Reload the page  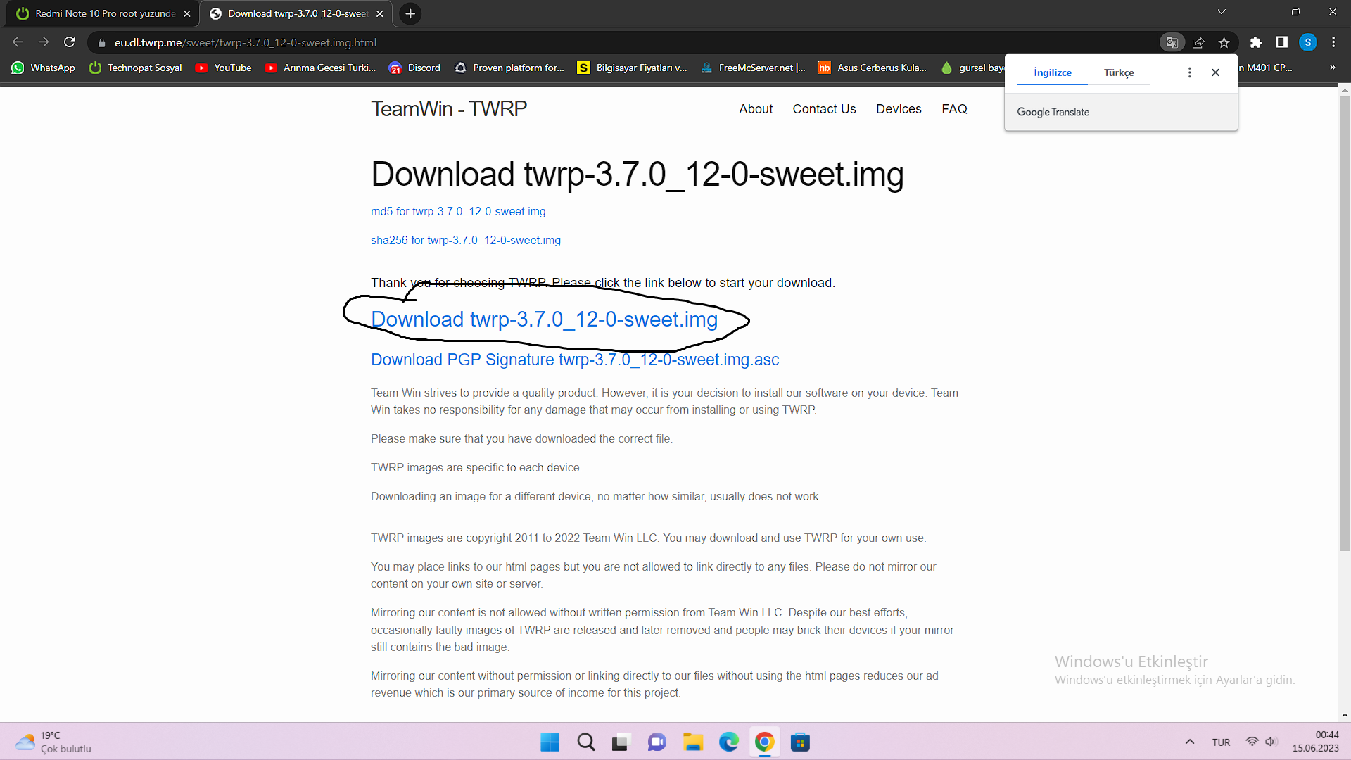(x=69, y=42)
